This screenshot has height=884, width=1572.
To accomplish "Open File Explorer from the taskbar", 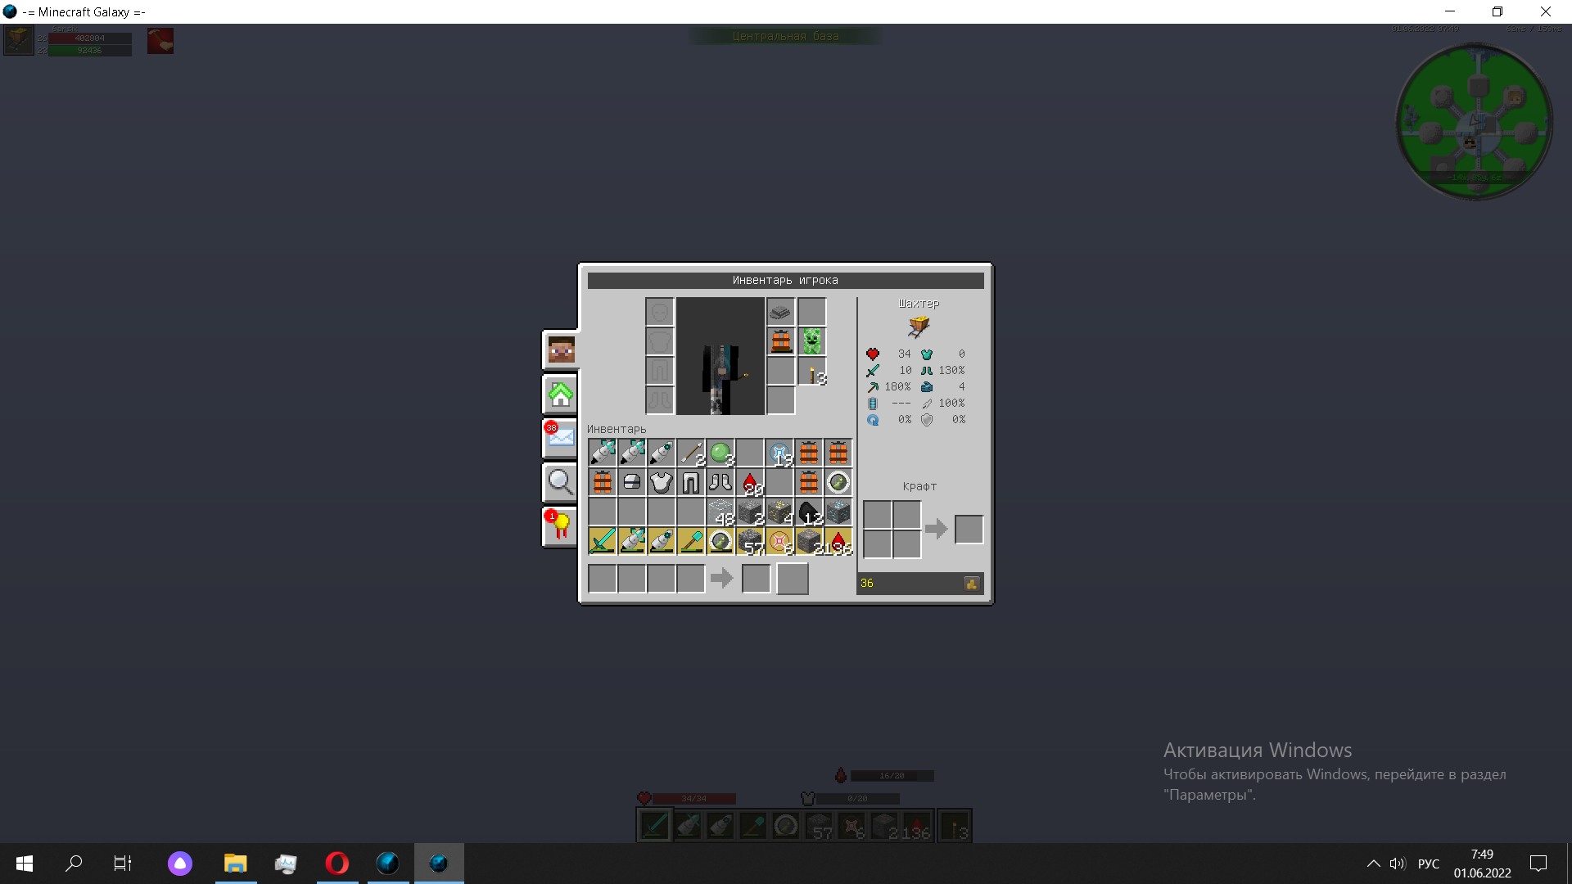I will pyautogui.click(x=236, y=864).
